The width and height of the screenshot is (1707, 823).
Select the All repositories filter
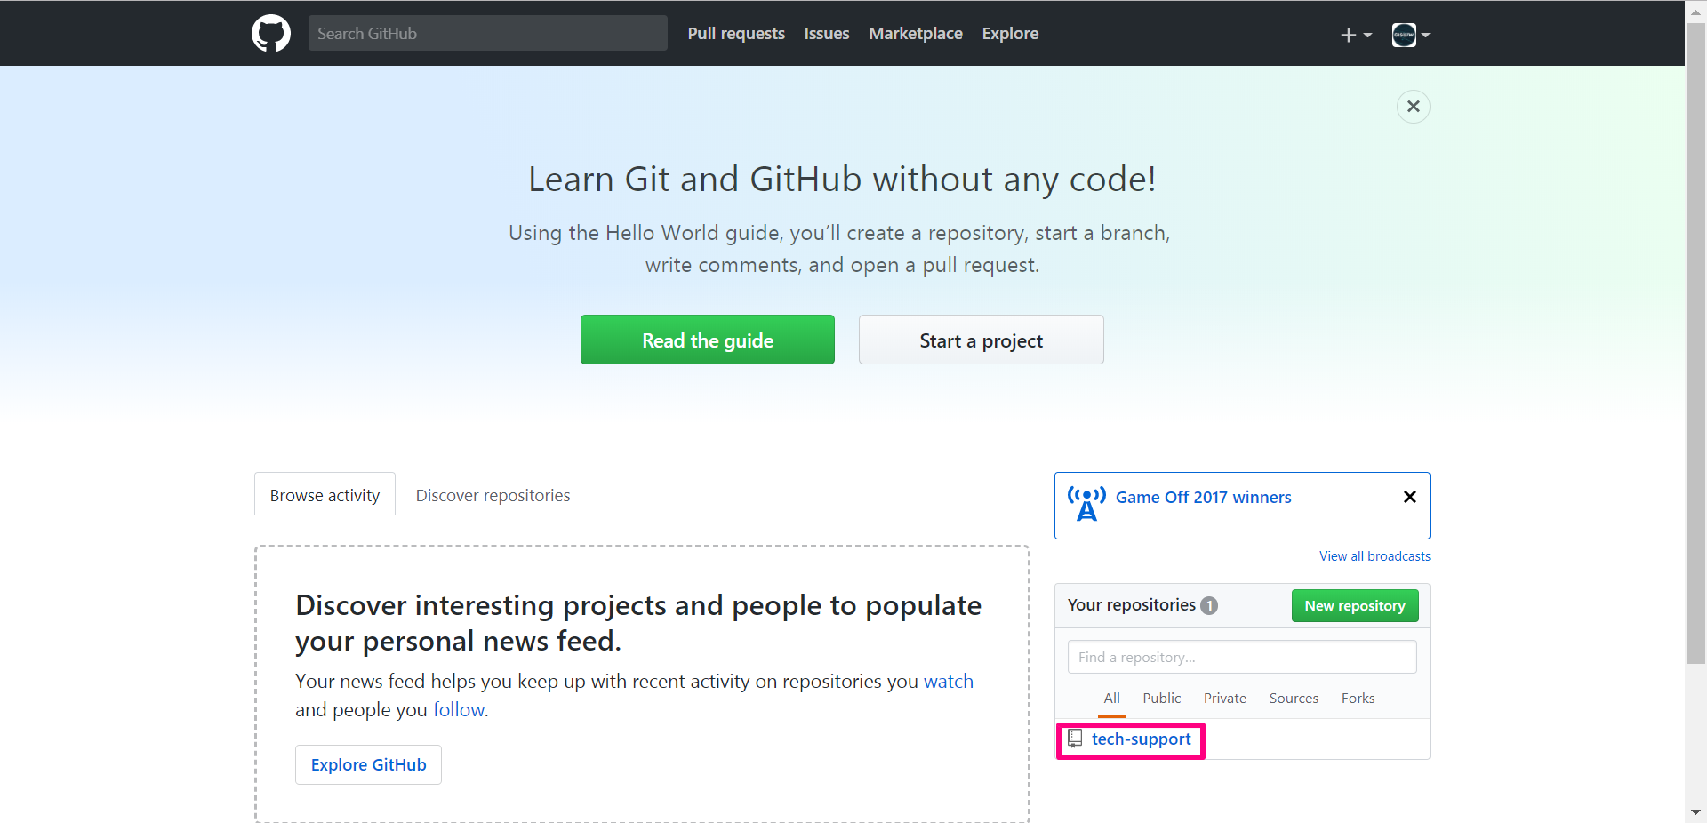1112,699
